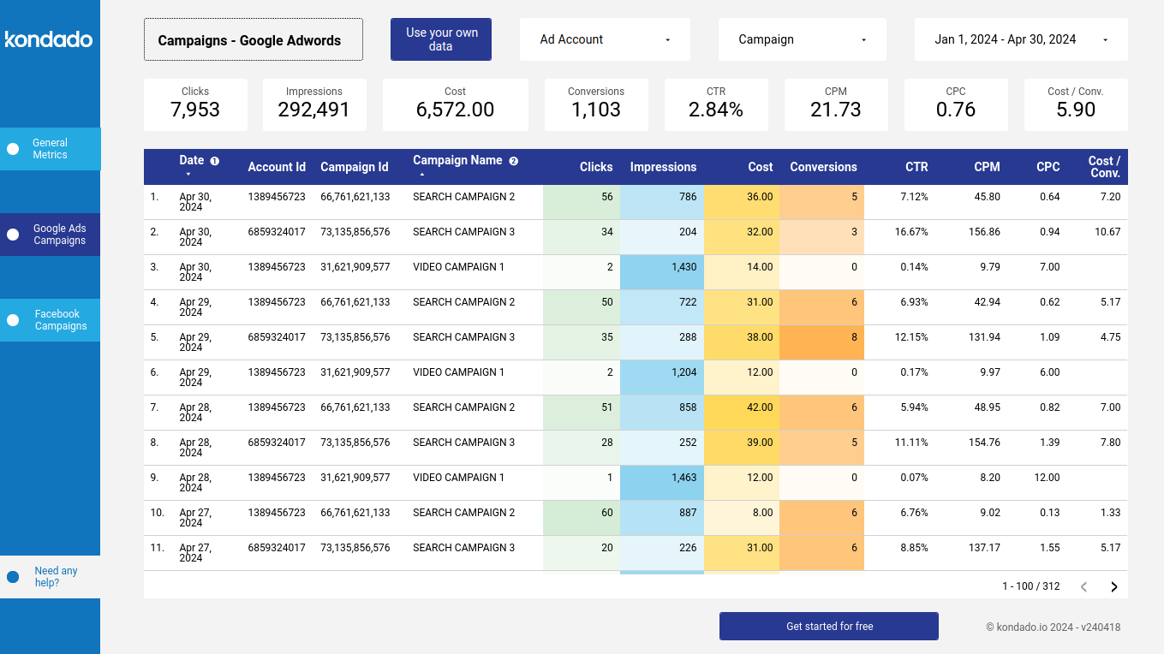Click the Conversions summary card showing 1,103

[596, 104]
